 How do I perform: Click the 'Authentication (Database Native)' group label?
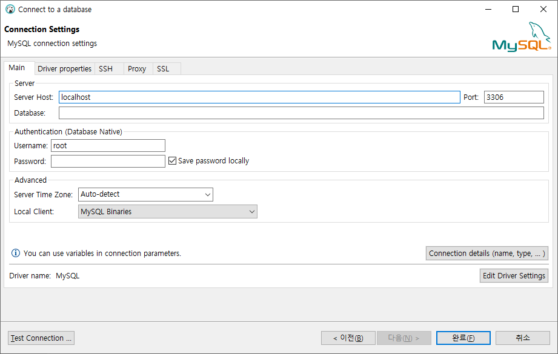click(x=68, y=131)
